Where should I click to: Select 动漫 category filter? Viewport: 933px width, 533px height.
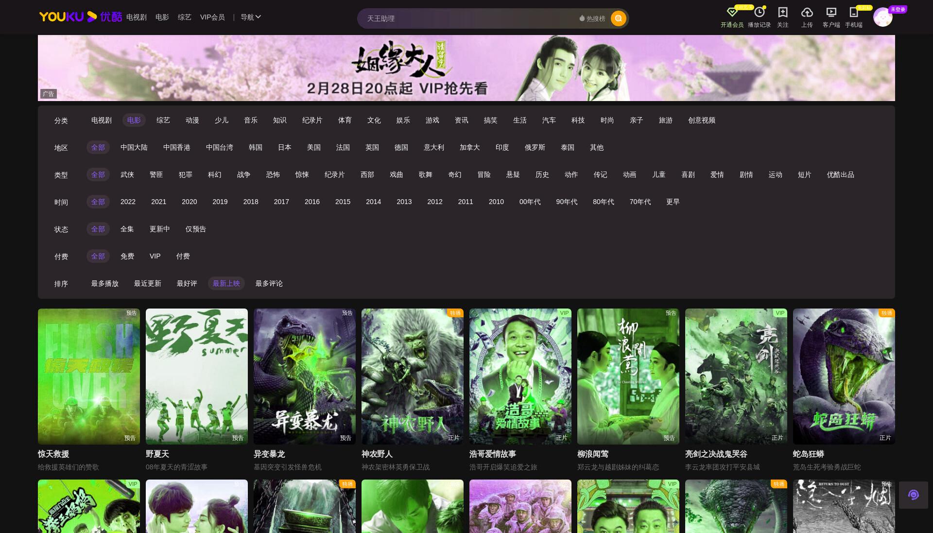coord(192,120)
